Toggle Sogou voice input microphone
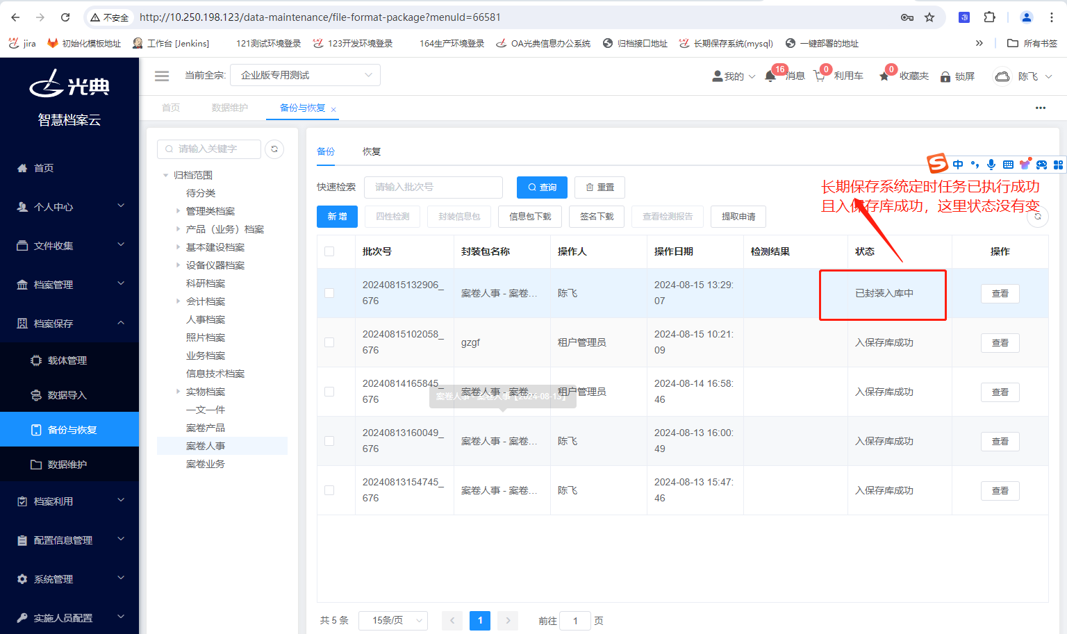The height and width of the screenshot is (634, 1067). 991,165
